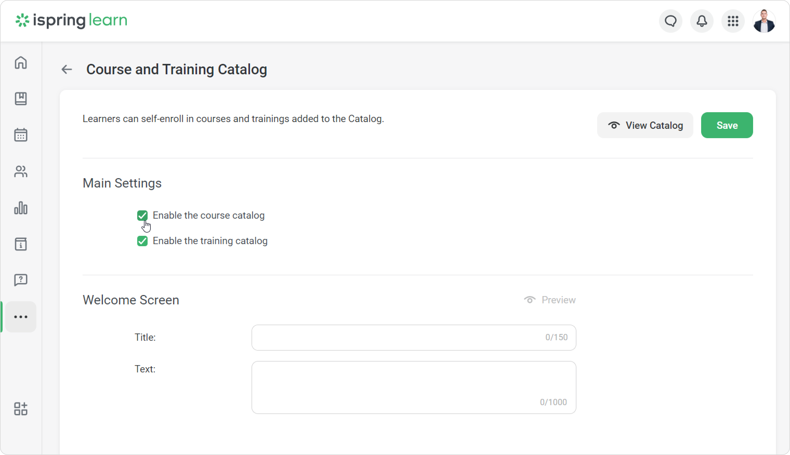790x455 pixels.
Task: Click the 'Main Settings' heading
Action: click(x=122, y=183)
